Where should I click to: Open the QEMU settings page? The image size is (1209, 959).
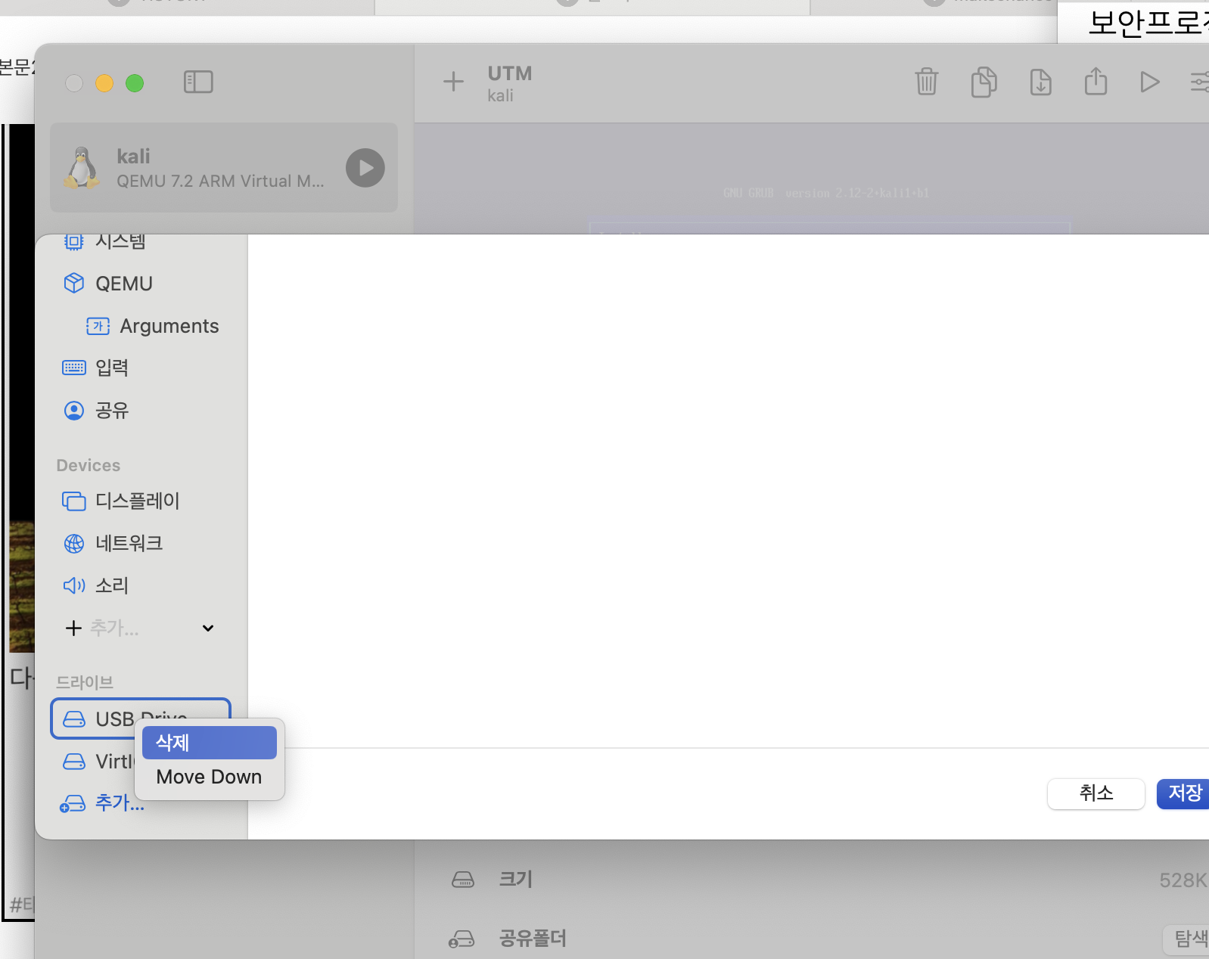[108, 284]
